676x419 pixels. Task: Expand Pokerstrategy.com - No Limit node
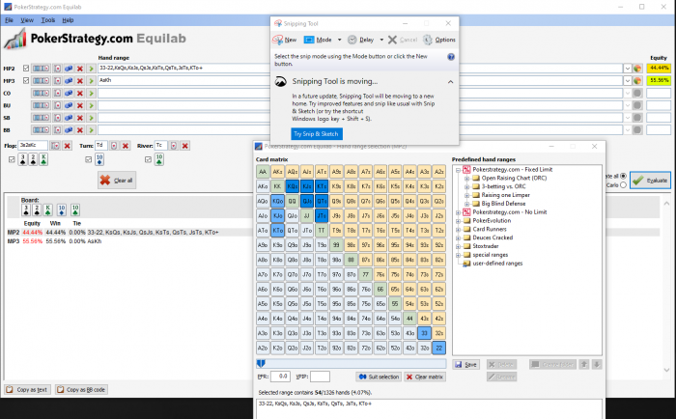459,212
